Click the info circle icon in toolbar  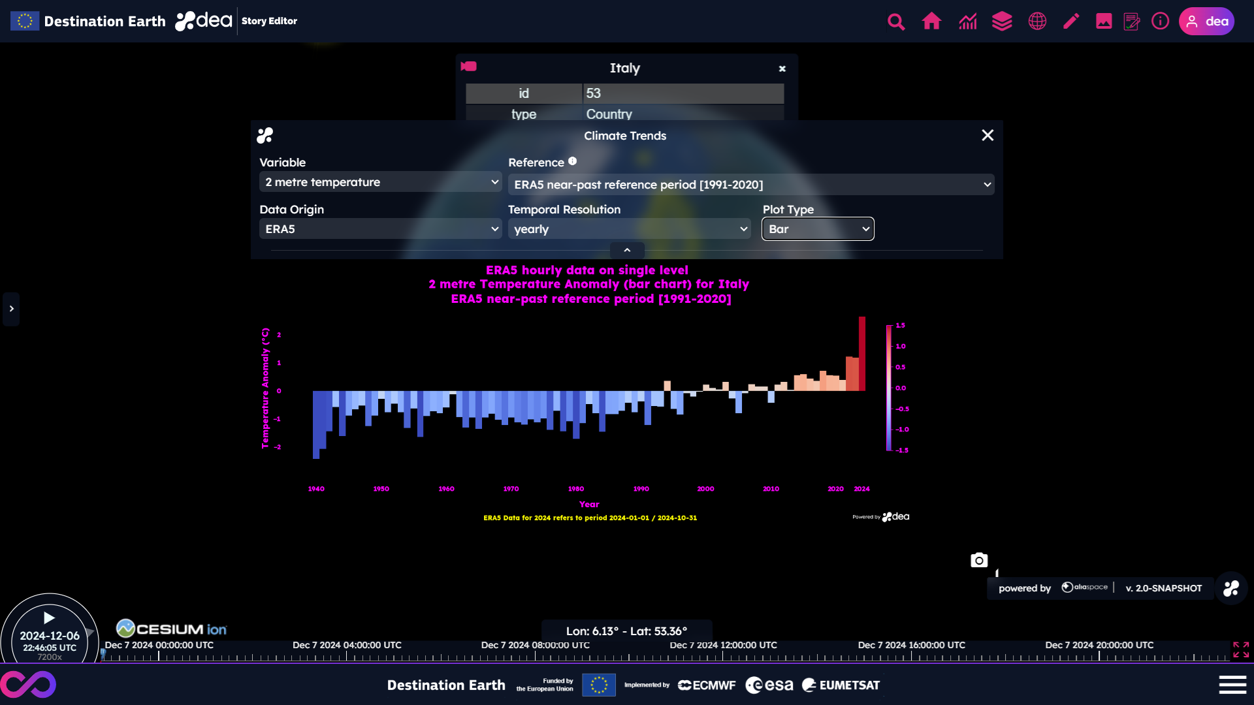coord(1160,22)
